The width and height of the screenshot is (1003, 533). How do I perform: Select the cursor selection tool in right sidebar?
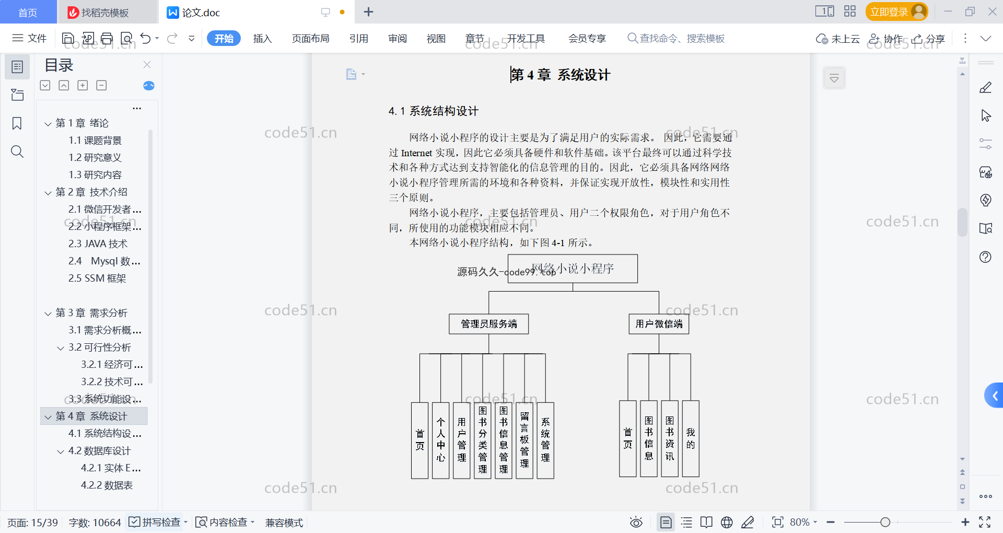tap(985, 115)
